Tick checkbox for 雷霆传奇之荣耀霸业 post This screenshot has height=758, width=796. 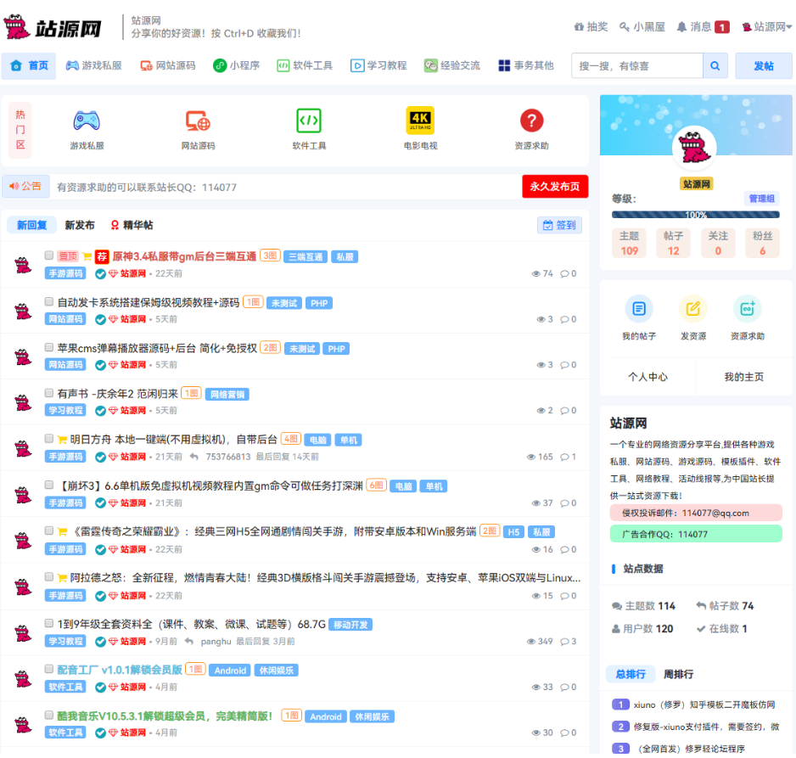[x=48, y=531]
